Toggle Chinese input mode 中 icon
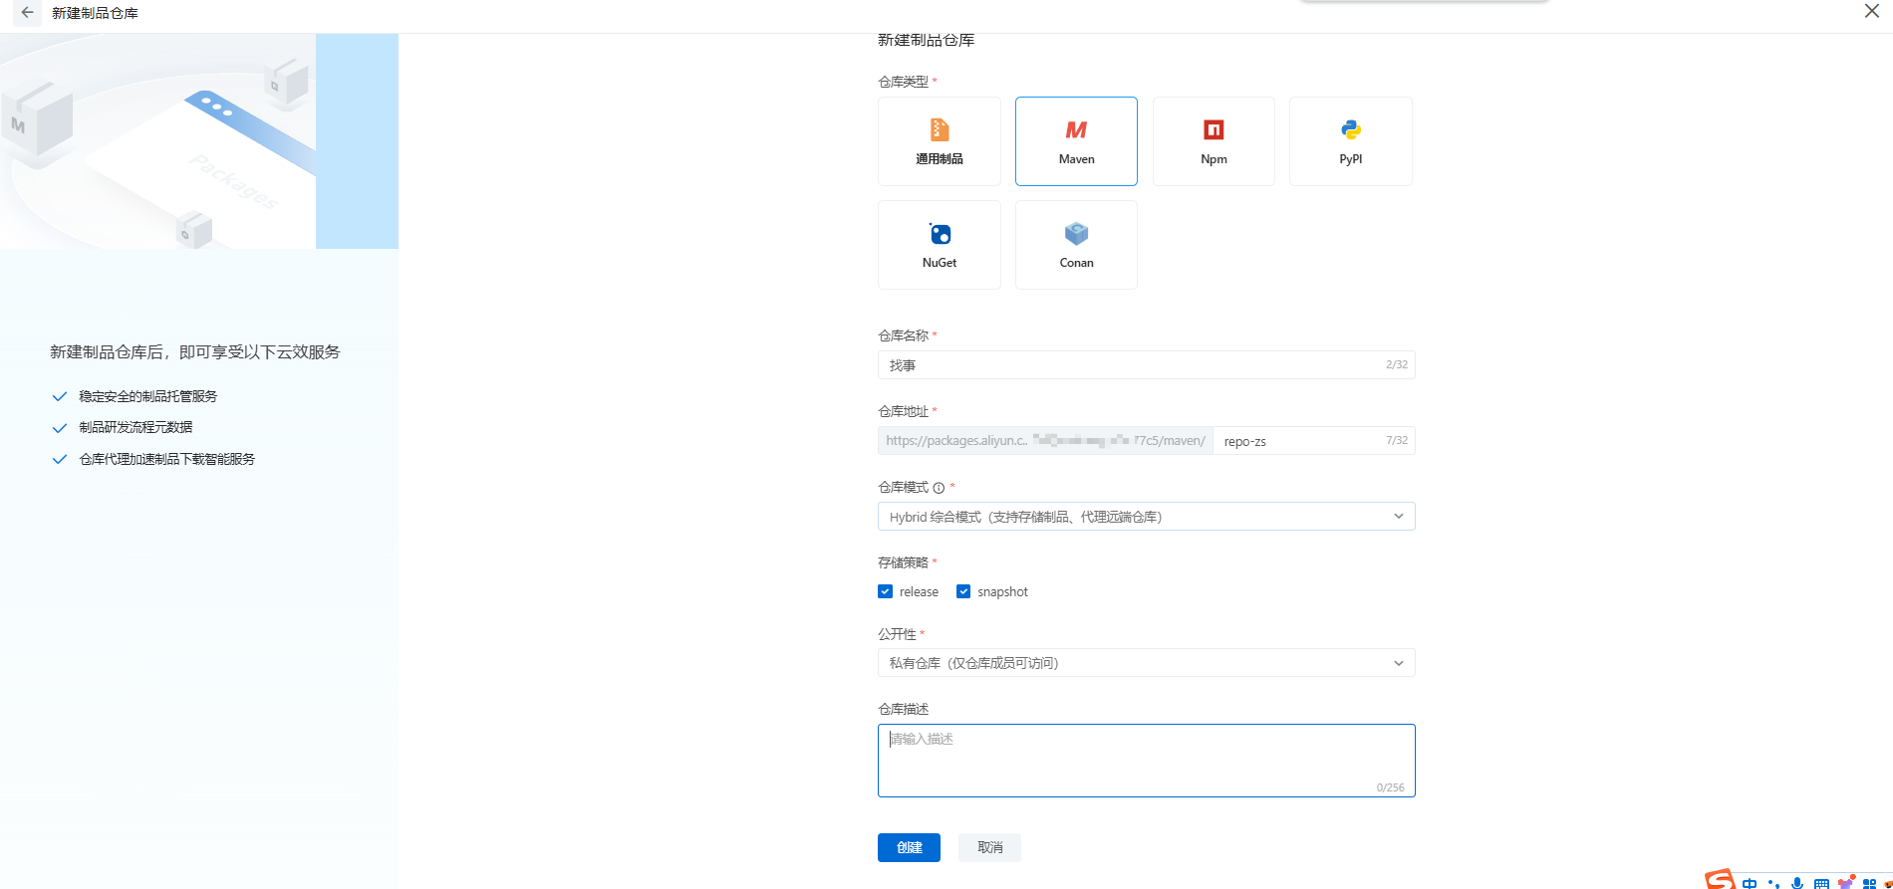This screenshot has height=889, width=1893. (x=1750, y=883)
